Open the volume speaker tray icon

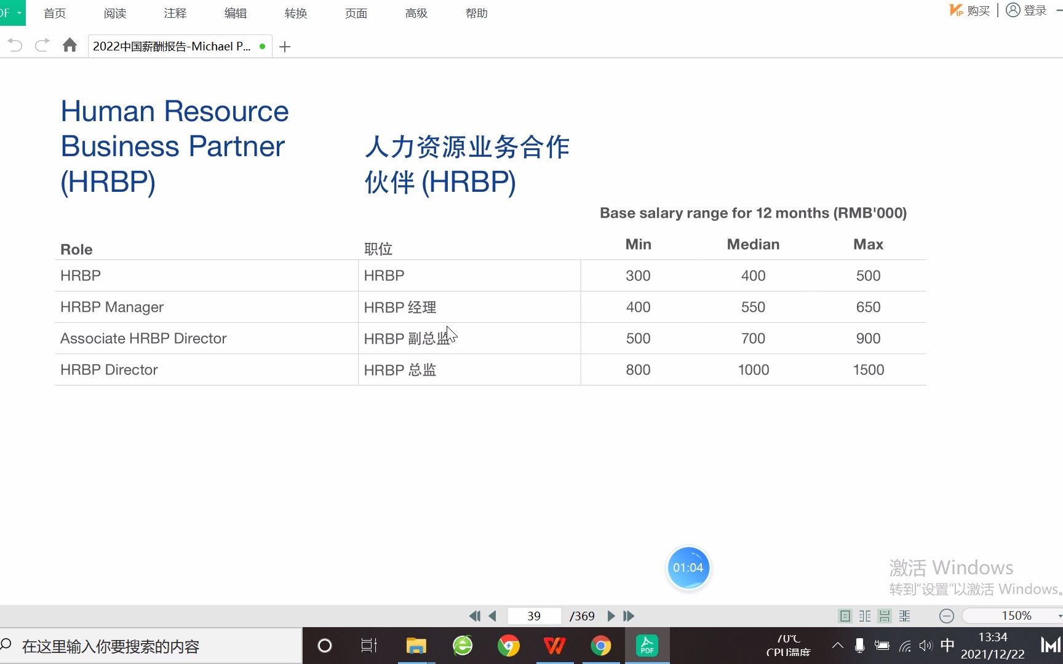pyautogui.click(x=926, y=646)
